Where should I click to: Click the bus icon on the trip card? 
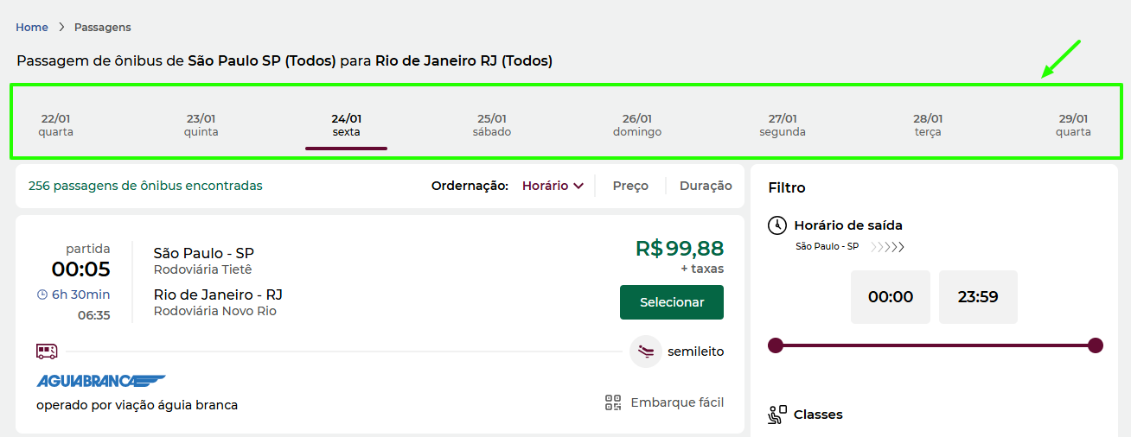[47, 351]
